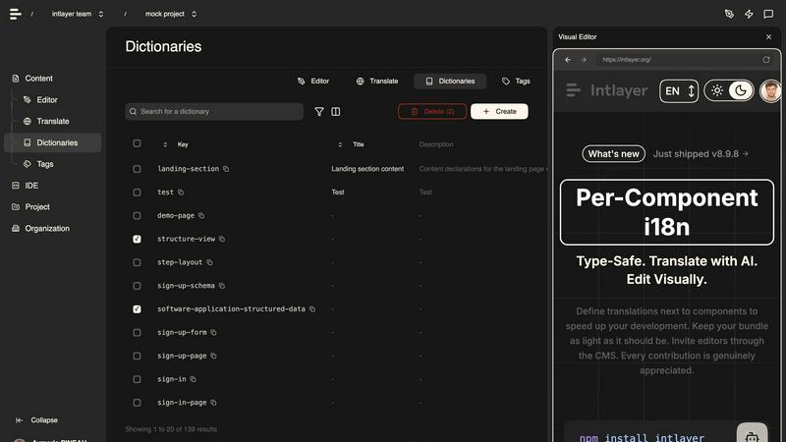The height and width of the screenshot is (442, 786).
Task: Switch to the Editor tab
Action: pyautogui.click(x=313, y=82)
